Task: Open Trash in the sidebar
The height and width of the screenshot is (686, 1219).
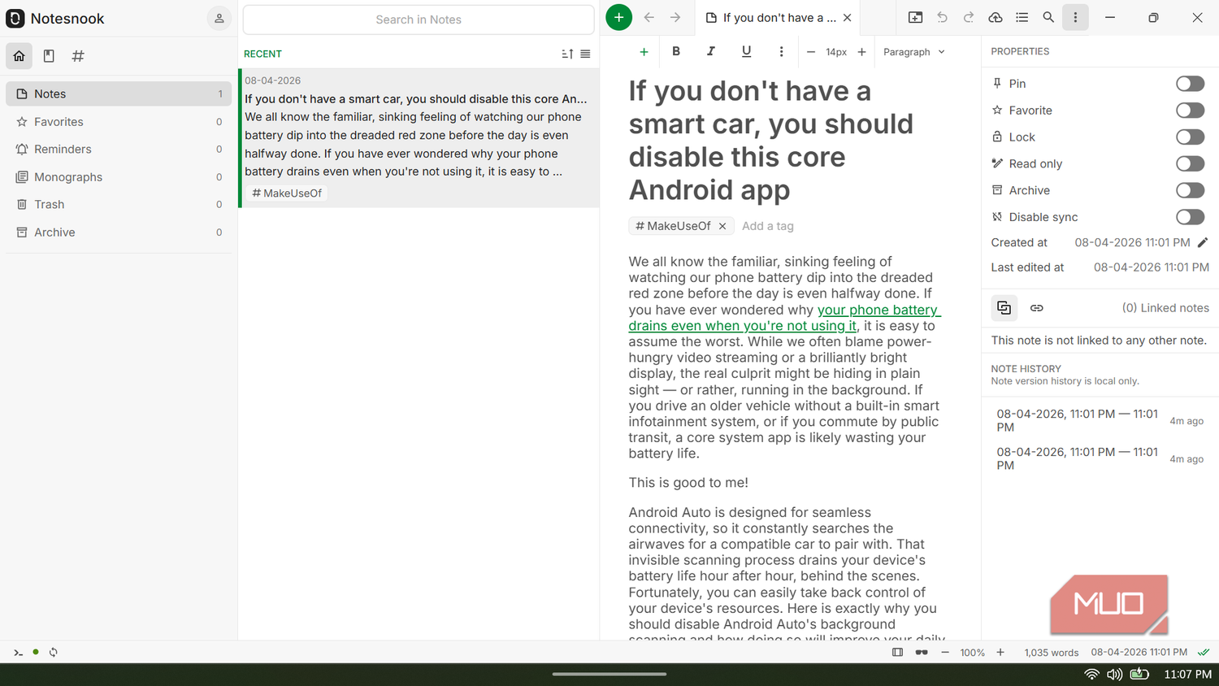Action: click(x=119, y=205)
